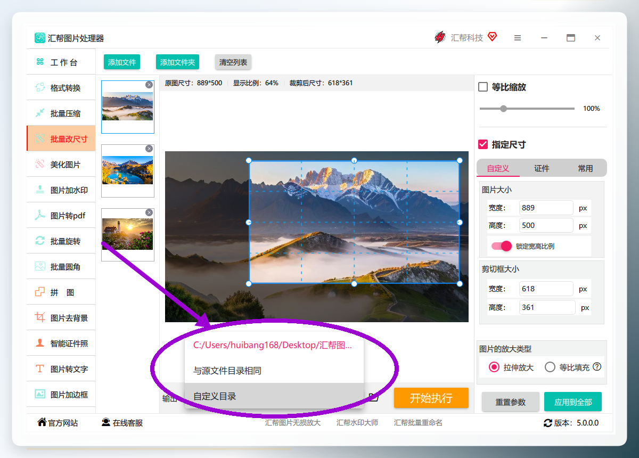Image resolution: width=639 pixels, height=458 pixels.
Task: Uncheck the 指定尺寸 checkbox
Action: pyautogui.click(x=483, y=144)
